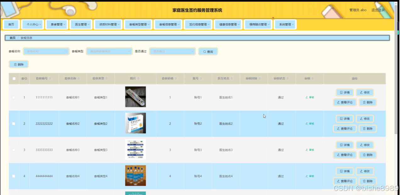Open the 套餐类型 filter dropdown

109,51
